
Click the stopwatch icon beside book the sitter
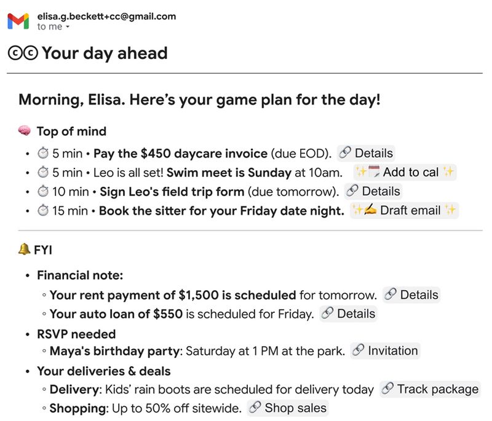(x=43, y=210)
